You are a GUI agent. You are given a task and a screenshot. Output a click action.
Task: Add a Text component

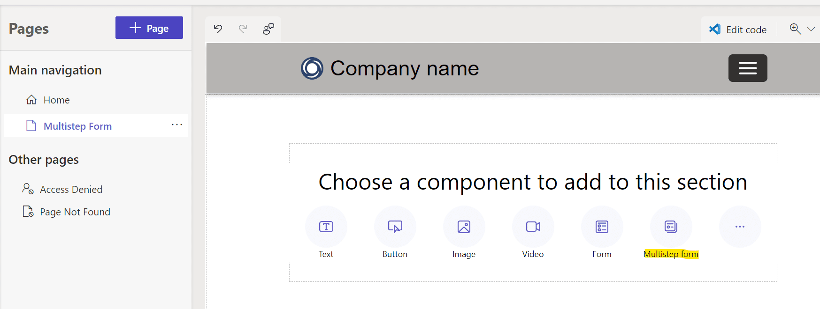coord(326,227)
